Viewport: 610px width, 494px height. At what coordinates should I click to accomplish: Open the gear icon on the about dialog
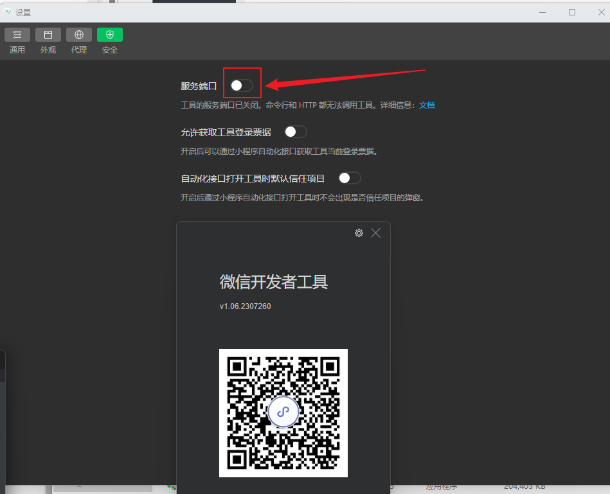pyautogui.click(x=359, y=233)
